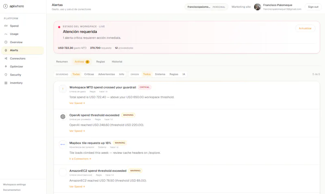Click the '12 proveedores' stat

point(124,48)
